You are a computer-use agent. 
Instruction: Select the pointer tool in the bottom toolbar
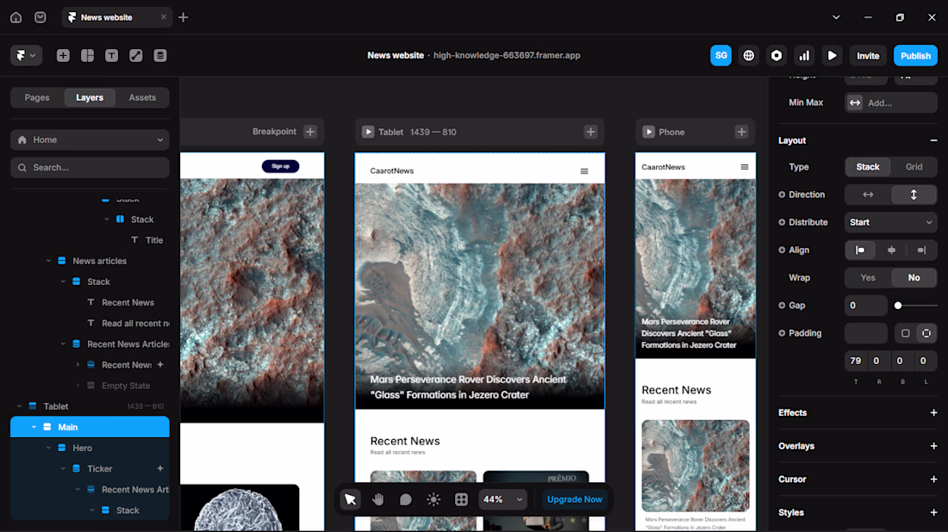[x=350, y=499]
